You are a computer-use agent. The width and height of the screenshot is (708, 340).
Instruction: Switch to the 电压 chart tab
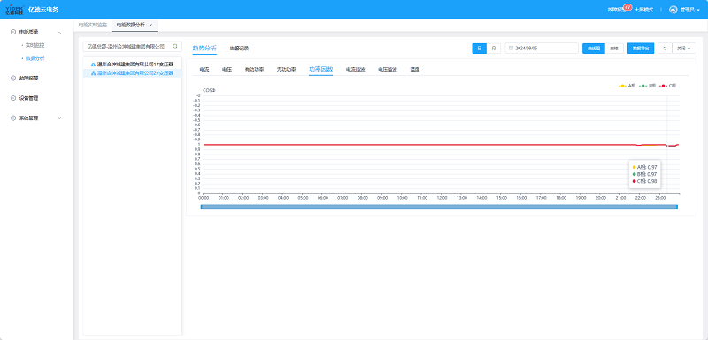(x=227, y=70)
